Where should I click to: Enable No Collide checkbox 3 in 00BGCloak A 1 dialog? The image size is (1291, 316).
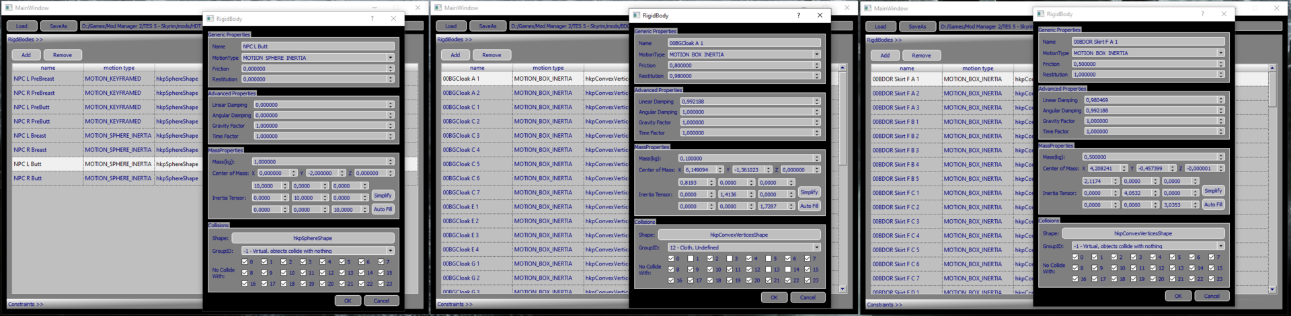(730, 258)
